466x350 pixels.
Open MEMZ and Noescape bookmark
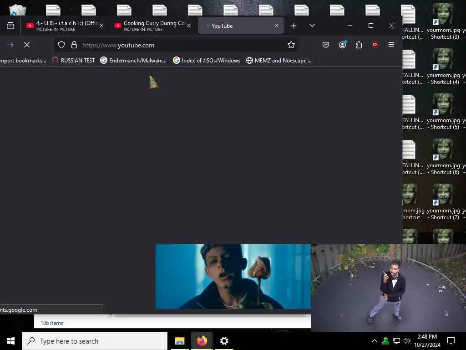point(279,61)
